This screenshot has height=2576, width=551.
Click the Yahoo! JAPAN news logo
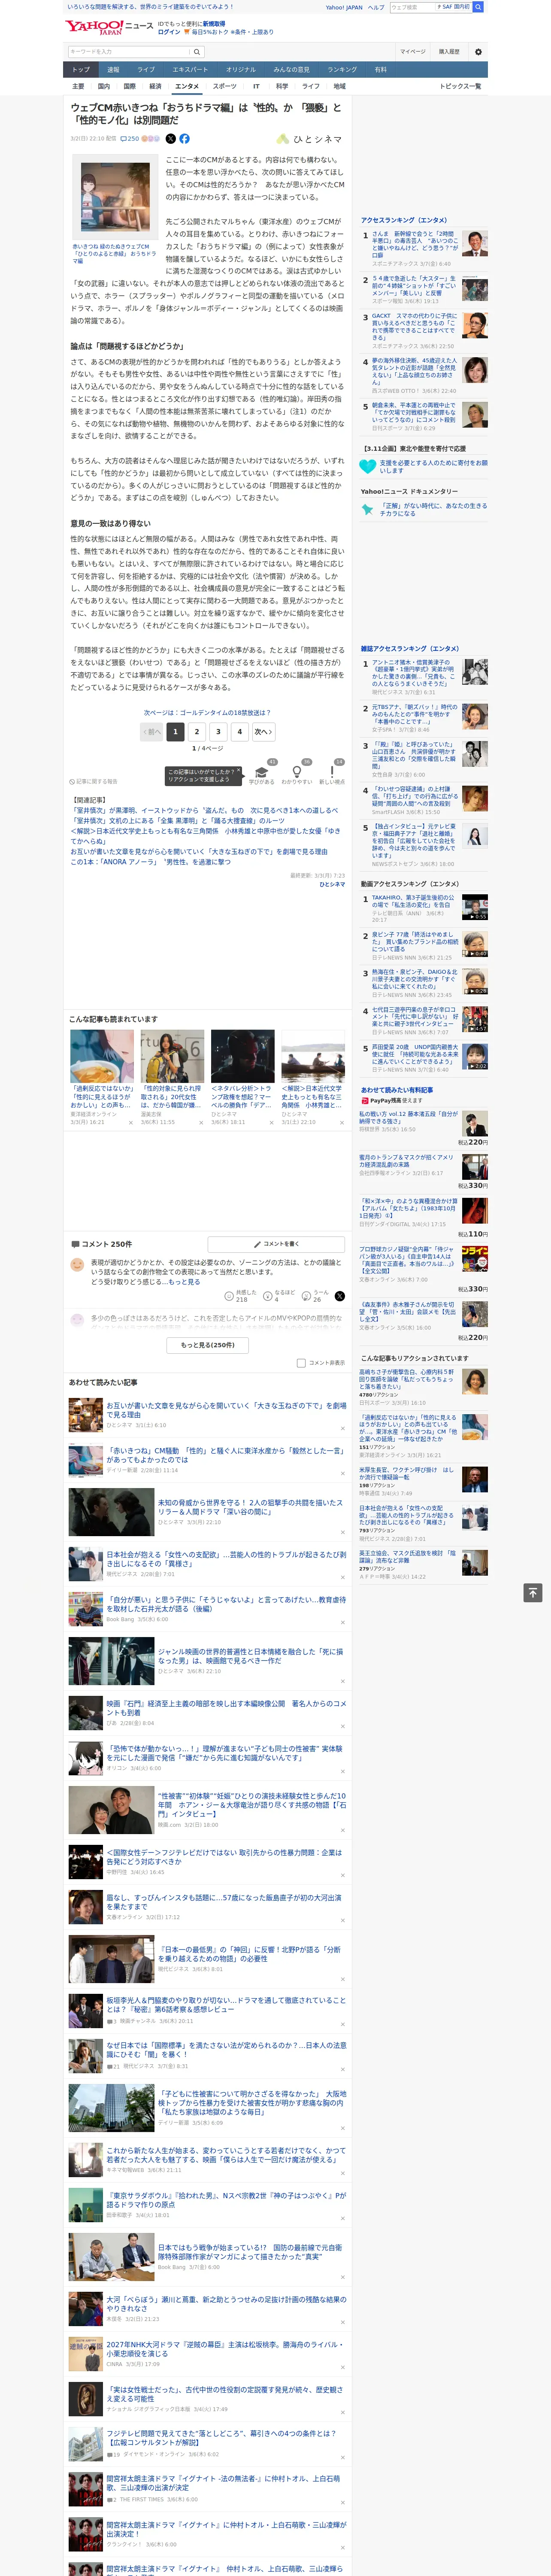[x=109, y=27]
